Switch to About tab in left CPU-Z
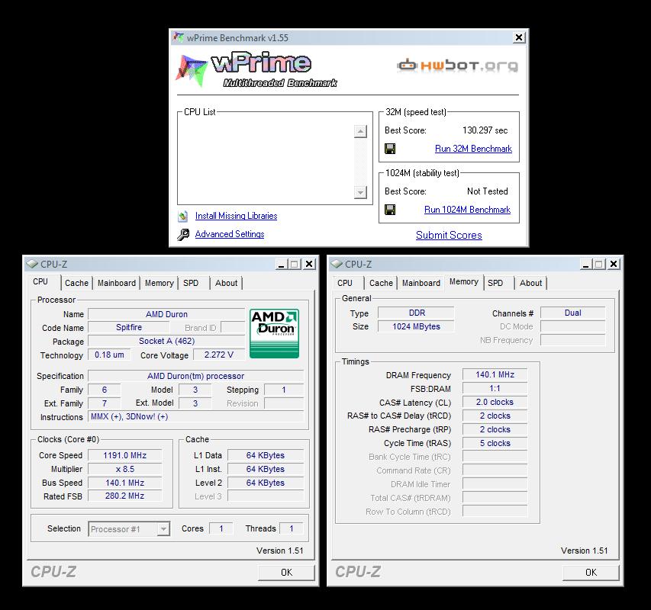The image size is (651, 610). click(x=226, y=283)
